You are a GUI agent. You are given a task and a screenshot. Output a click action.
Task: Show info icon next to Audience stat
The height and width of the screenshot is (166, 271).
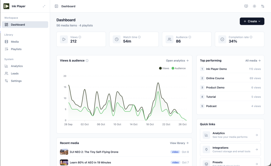tap(190, 37)
